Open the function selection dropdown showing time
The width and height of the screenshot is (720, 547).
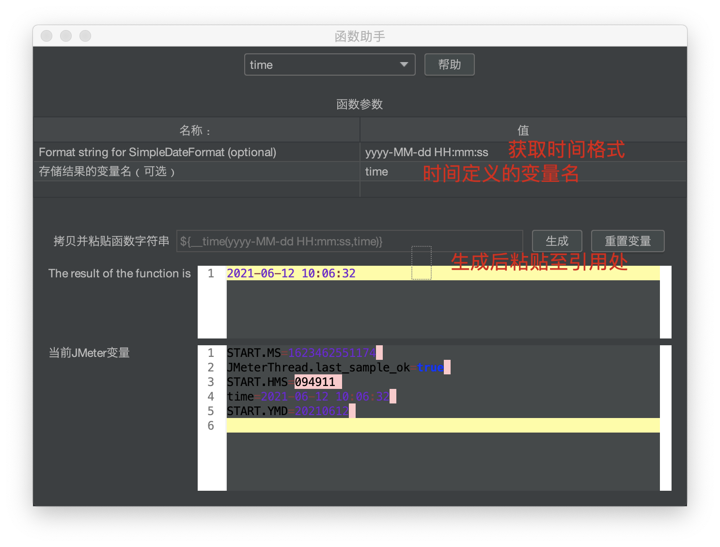pos(320,64)
